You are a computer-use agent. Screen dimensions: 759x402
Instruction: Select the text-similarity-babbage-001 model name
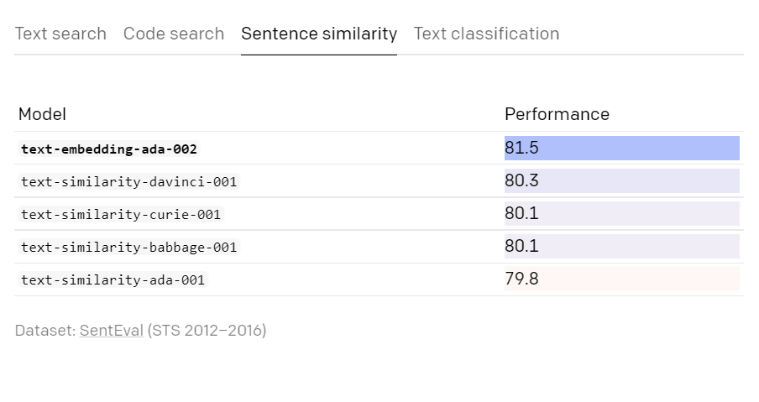click(x=128, y=248)
